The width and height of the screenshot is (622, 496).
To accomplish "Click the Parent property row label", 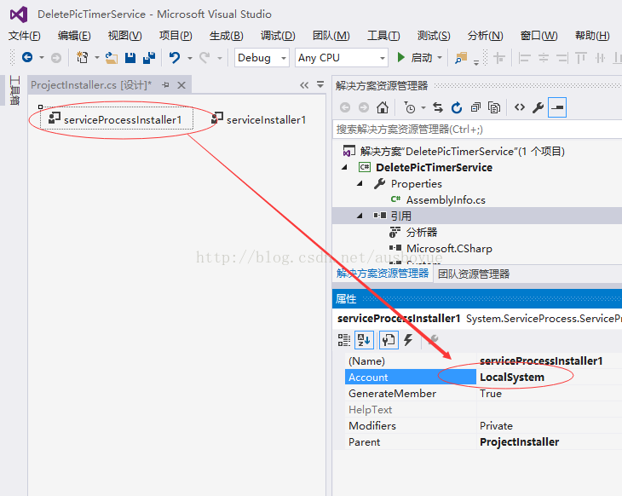I will (364, 442).
